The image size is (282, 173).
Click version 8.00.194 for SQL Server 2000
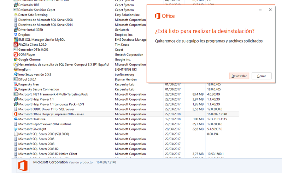pyautogui.click(x=213, y=134)
